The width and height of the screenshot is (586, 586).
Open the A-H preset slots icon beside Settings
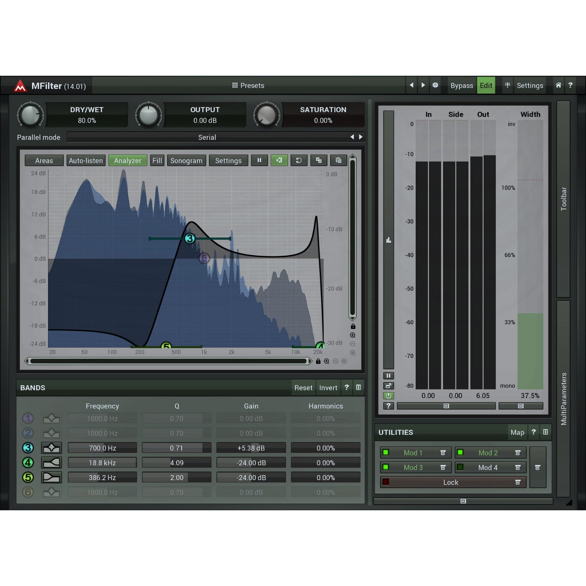507,85
